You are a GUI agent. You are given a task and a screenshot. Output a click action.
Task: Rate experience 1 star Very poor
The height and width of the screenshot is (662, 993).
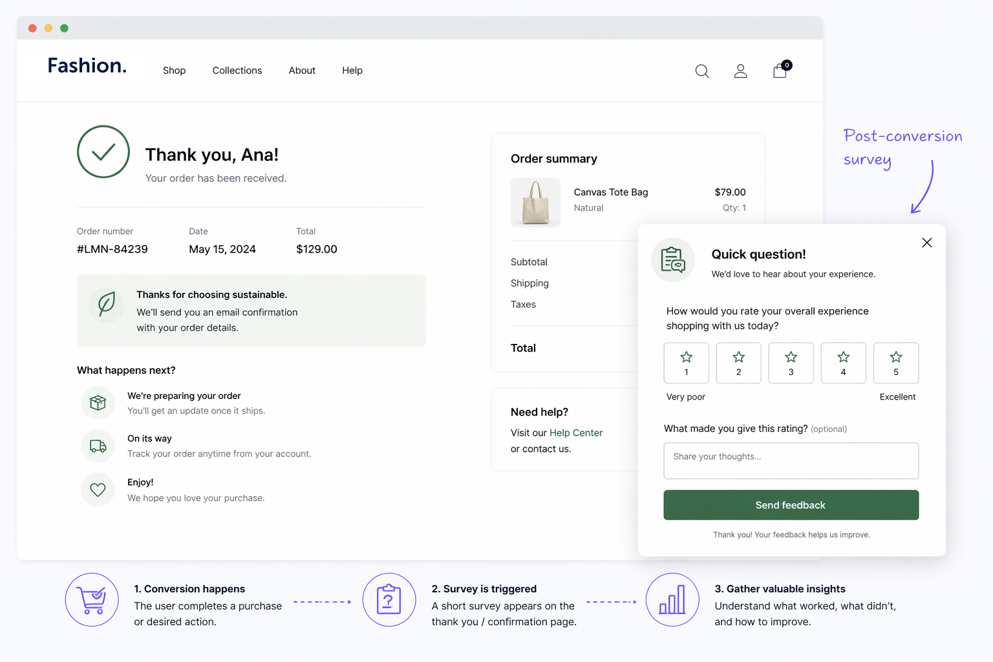[x=686, y=363]
